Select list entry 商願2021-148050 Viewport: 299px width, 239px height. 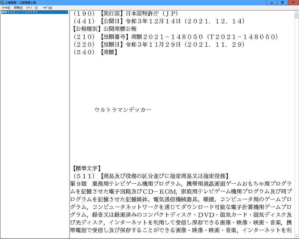click(20, 12)
